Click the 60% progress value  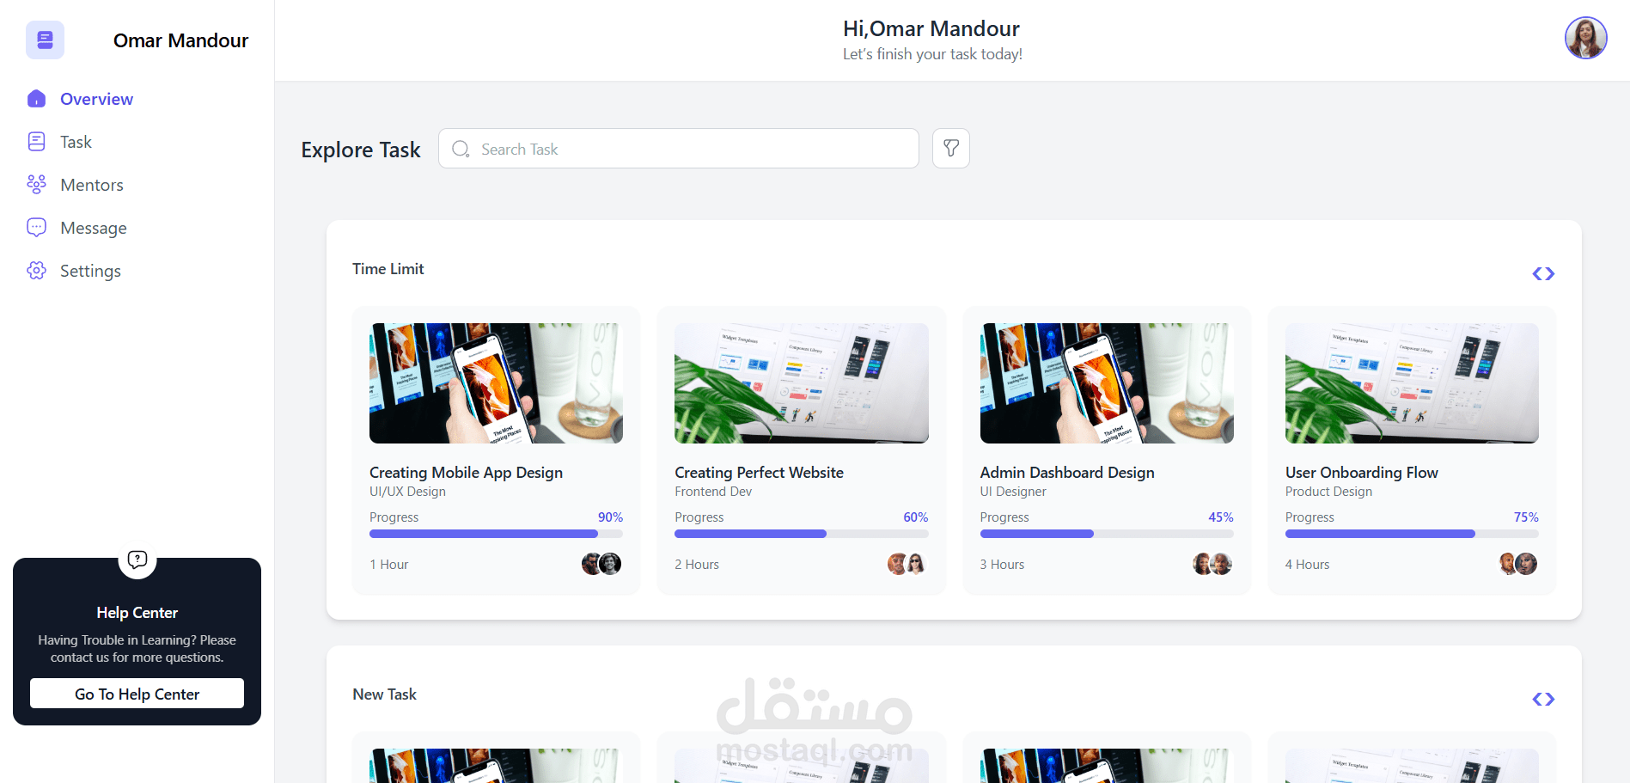pyautogui.click(x=915, y=517)
